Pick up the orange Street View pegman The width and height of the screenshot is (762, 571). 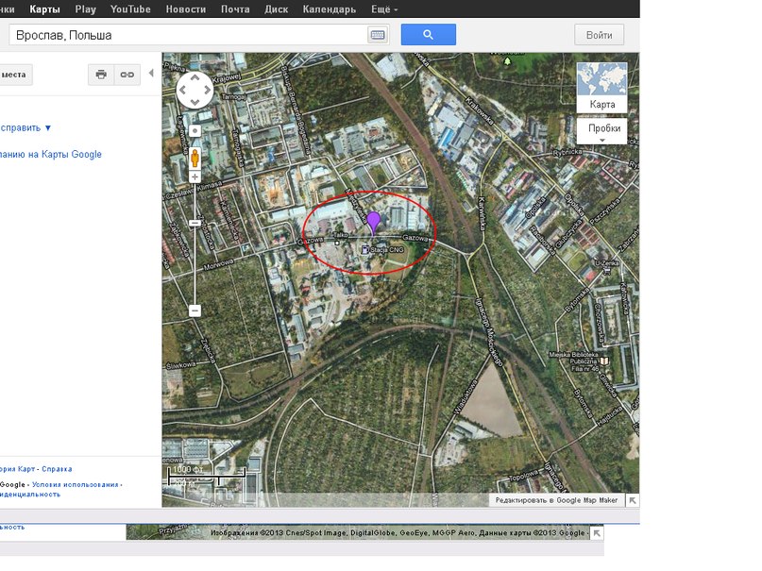point(195,155)
